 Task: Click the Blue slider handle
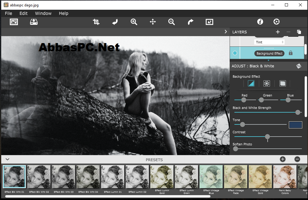pos(288,100)
